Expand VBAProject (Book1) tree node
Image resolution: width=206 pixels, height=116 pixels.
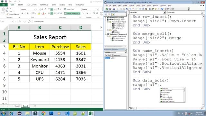(106, 18)
